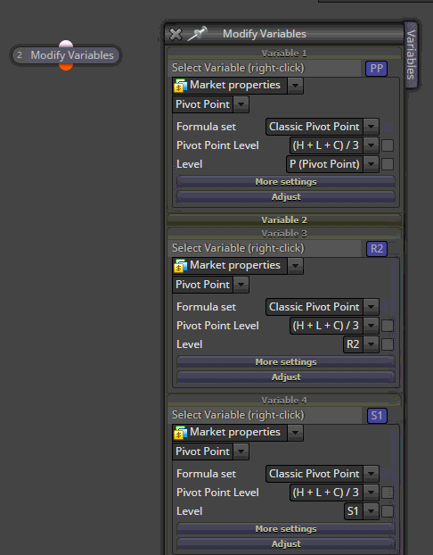433x555 pixels.
Task: Click the orange output connector of node
Action: click(x=66, y=67)
